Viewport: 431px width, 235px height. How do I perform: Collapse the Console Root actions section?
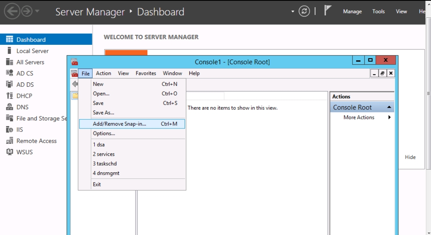(389, 107)
